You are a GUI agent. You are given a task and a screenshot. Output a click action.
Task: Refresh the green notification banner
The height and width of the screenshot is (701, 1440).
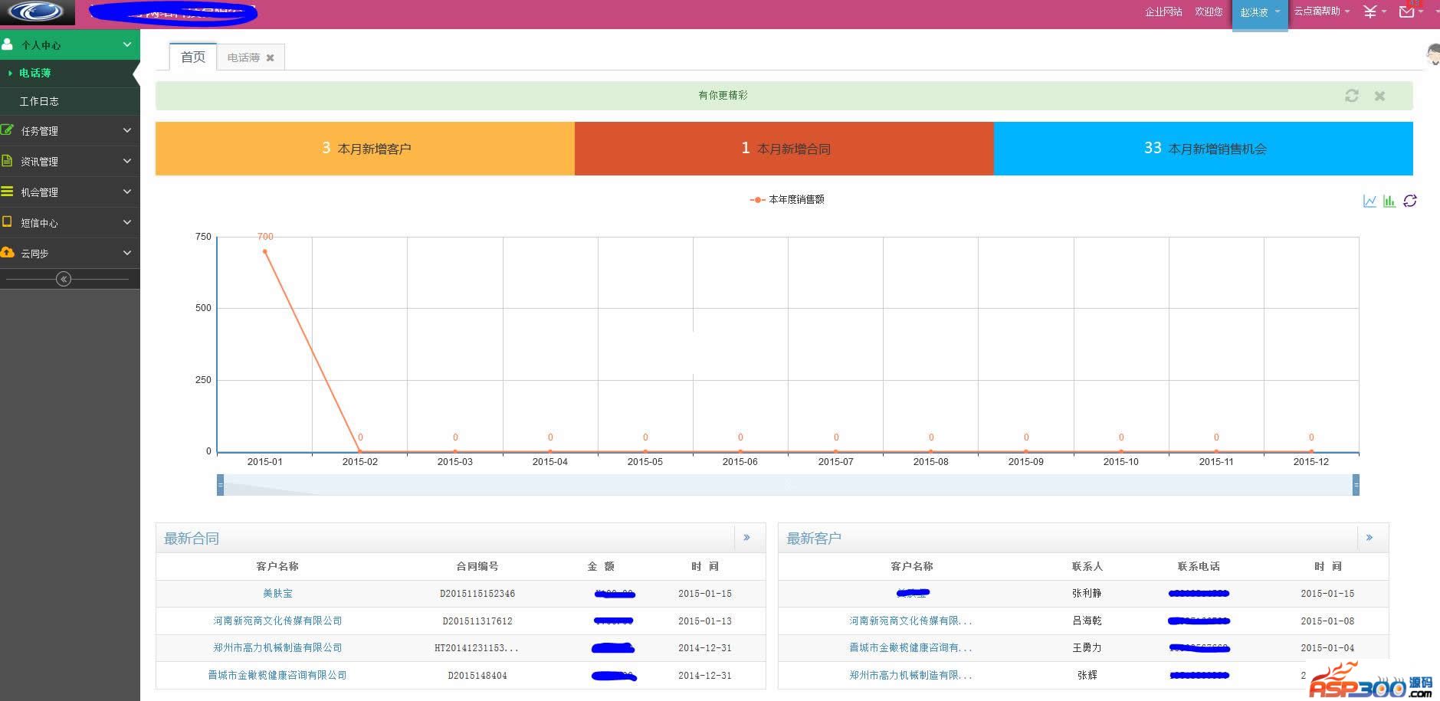click(1351, 96)
